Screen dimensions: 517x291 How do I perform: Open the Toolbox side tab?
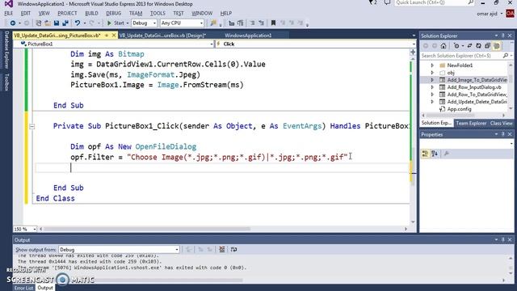pyautogui.click(x=6, y=82)
